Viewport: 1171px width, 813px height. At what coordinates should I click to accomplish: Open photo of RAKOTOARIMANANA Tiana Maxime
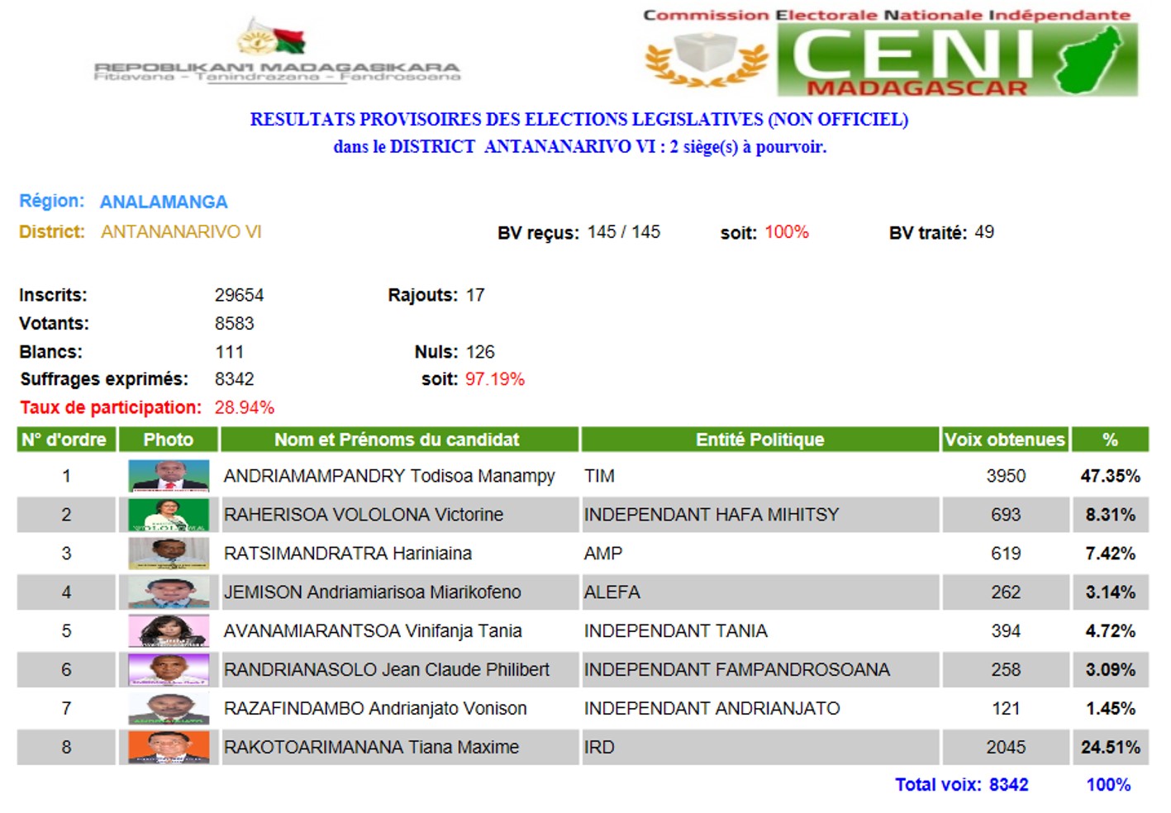coord(169,748)
